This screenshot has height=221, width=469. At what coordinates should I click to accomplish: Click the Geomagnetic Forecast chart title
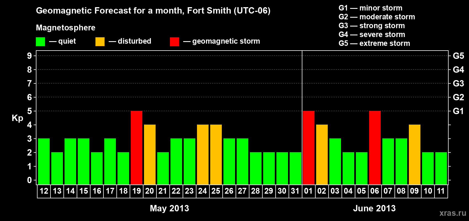pos(153,11)
